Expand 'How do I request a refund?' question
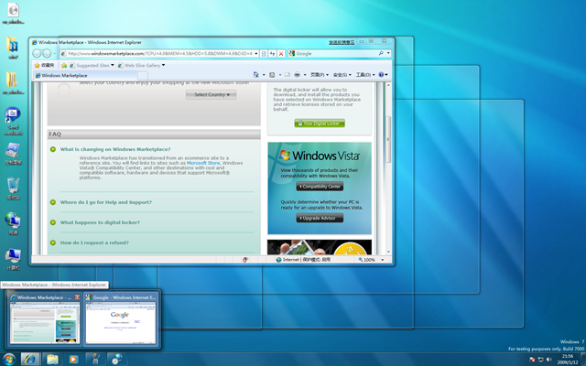This screenshot has height=366, width=586. (94, 242)
